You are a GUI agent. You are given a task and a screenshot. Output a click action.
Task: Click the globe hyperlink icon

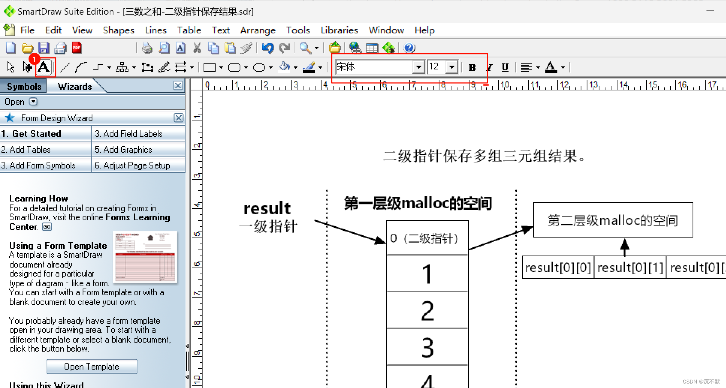point(355,48)
